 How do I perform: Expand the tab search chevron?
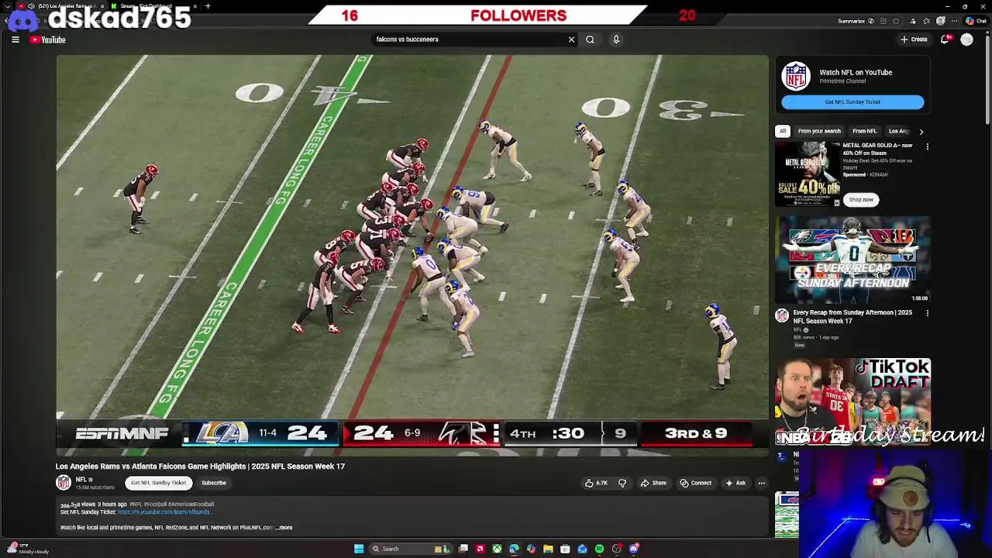point(8,6)
